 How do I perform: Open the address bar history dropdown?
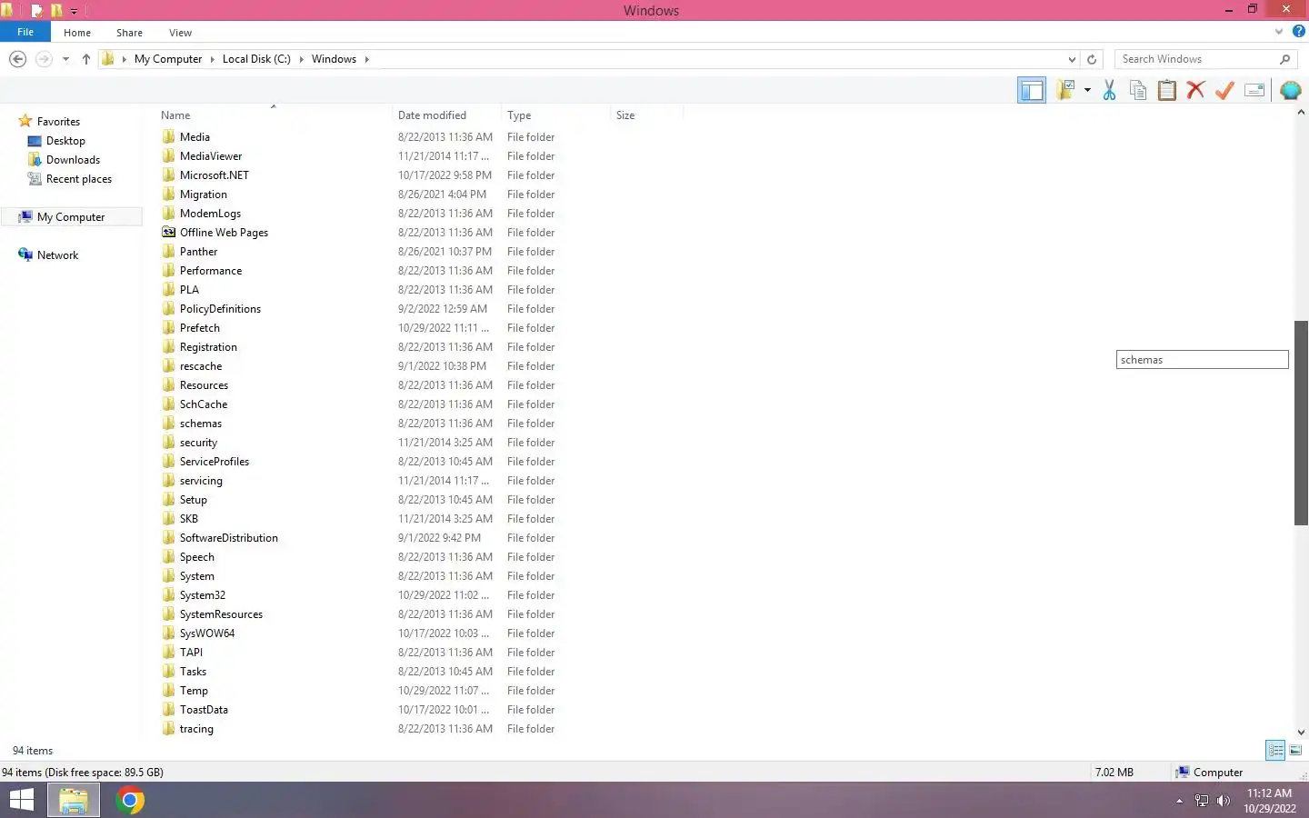1072,59
